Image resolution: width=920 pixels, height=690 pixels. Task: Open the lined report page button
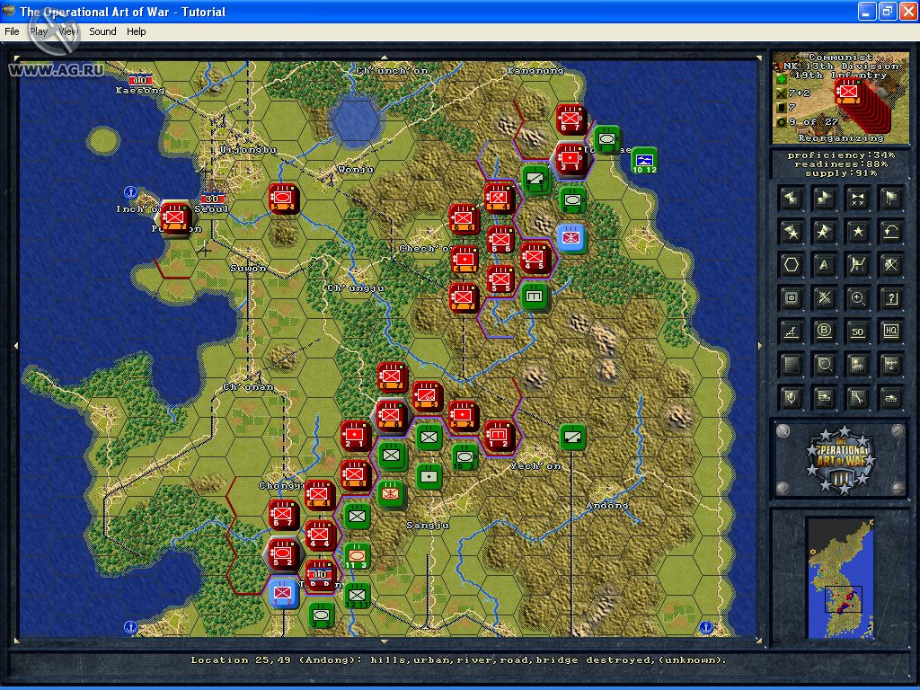click(791, 365)
